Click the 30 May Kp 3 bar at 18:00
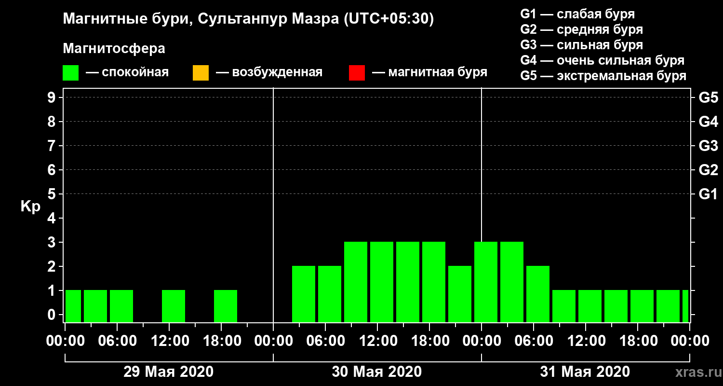Viewport: 723px width, 386px height. [434, 282]
